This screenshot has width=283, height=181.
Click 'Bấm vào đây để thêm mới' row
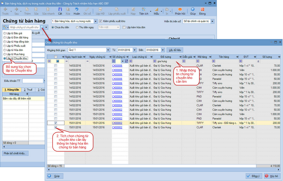[x=23, y=98]
